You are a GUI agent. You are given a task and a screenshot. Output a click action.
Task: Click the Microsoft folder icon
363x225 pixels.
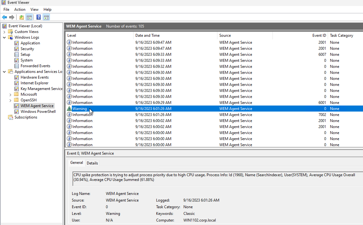[x=16, y=94]
